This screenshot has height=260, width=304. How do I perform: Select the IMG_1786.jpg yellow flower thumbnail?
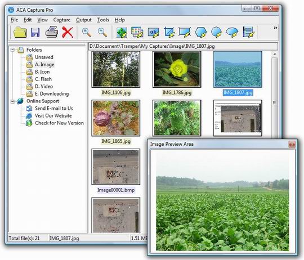[x=177, y=69]
